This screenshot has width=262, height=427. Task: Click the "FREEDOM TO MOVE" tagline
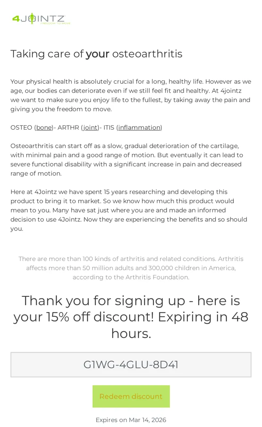click(56, 23)
